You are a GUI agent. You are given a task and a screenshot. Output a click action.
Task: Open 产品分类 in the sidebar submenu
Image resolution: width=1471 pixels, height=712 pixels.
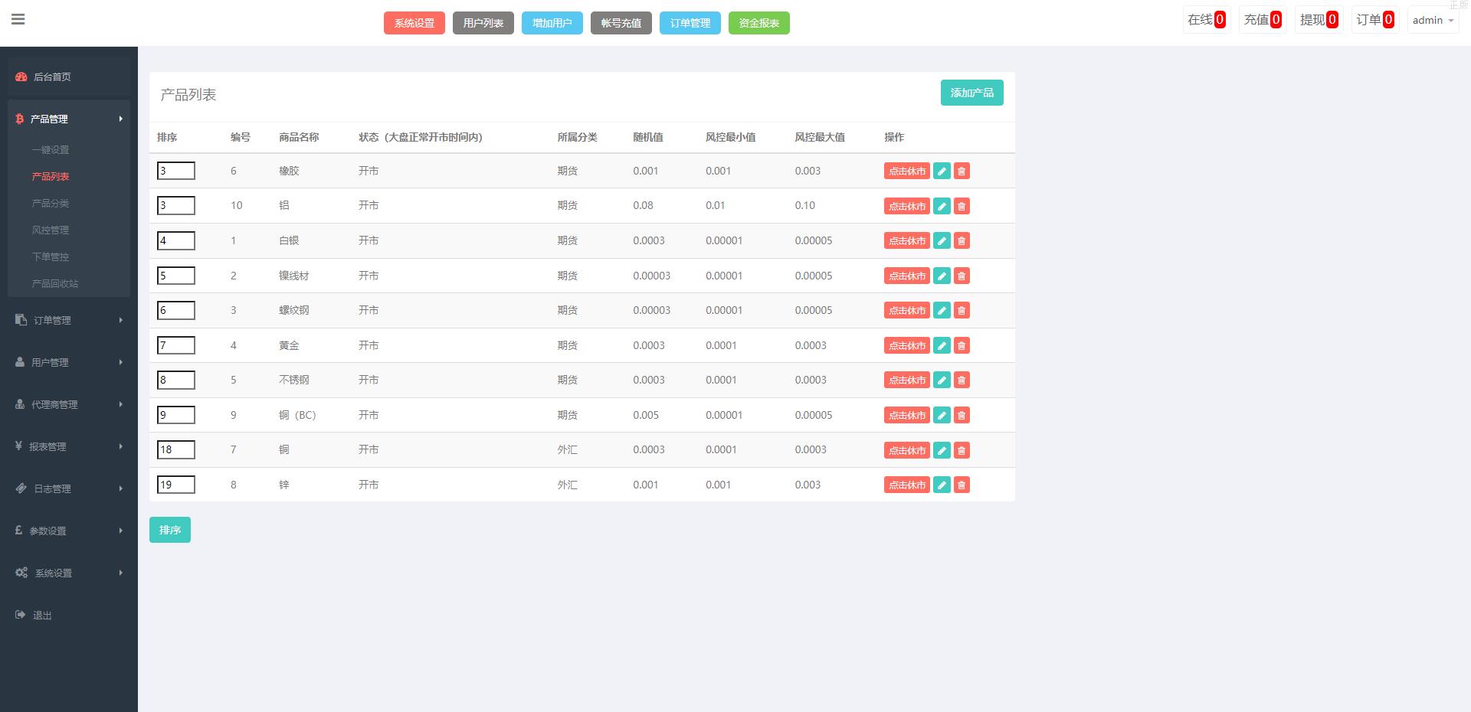[51, 204]
